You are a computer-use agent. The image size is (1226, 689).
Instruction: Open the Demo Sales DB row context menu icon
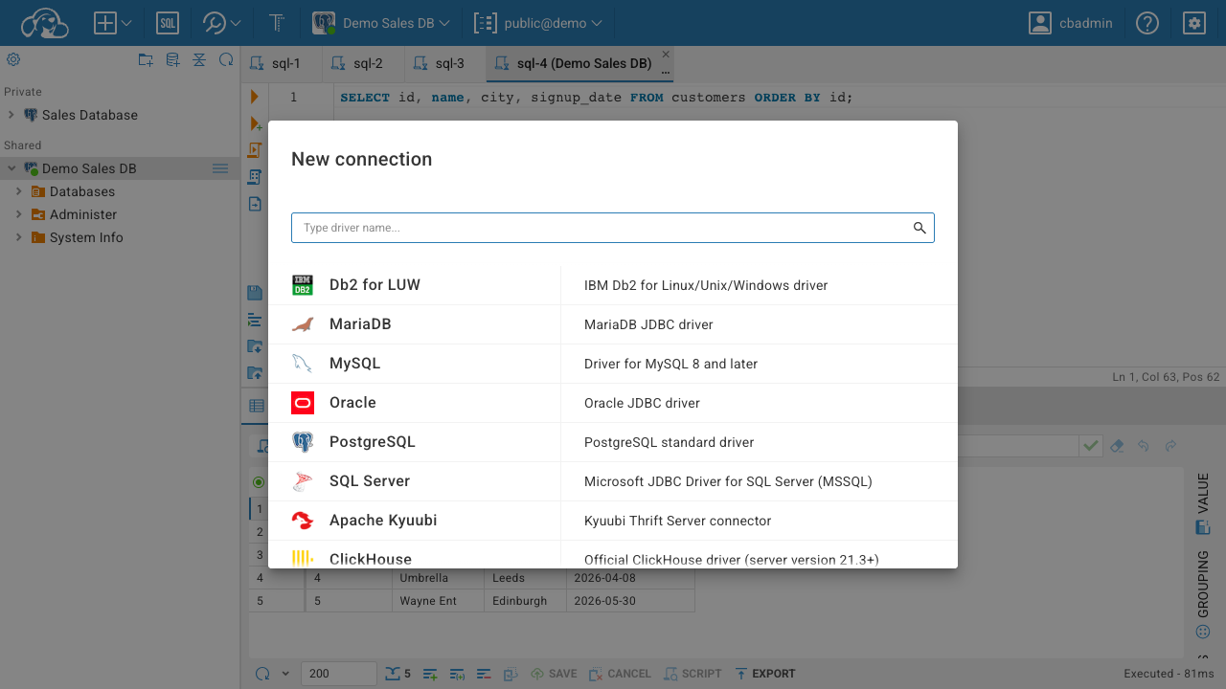[x=220, y=168]
